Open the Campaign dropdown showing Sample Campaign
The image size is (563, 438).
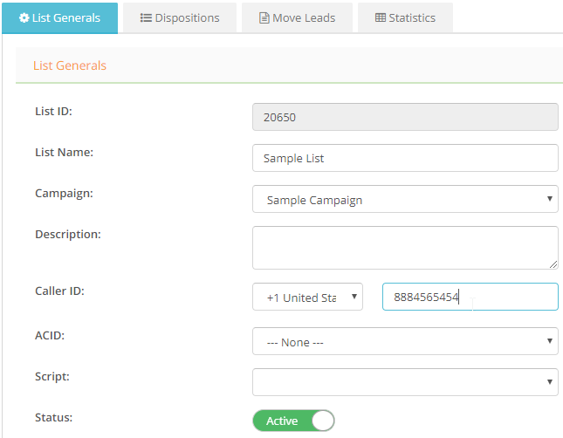[x=405, y=199]
